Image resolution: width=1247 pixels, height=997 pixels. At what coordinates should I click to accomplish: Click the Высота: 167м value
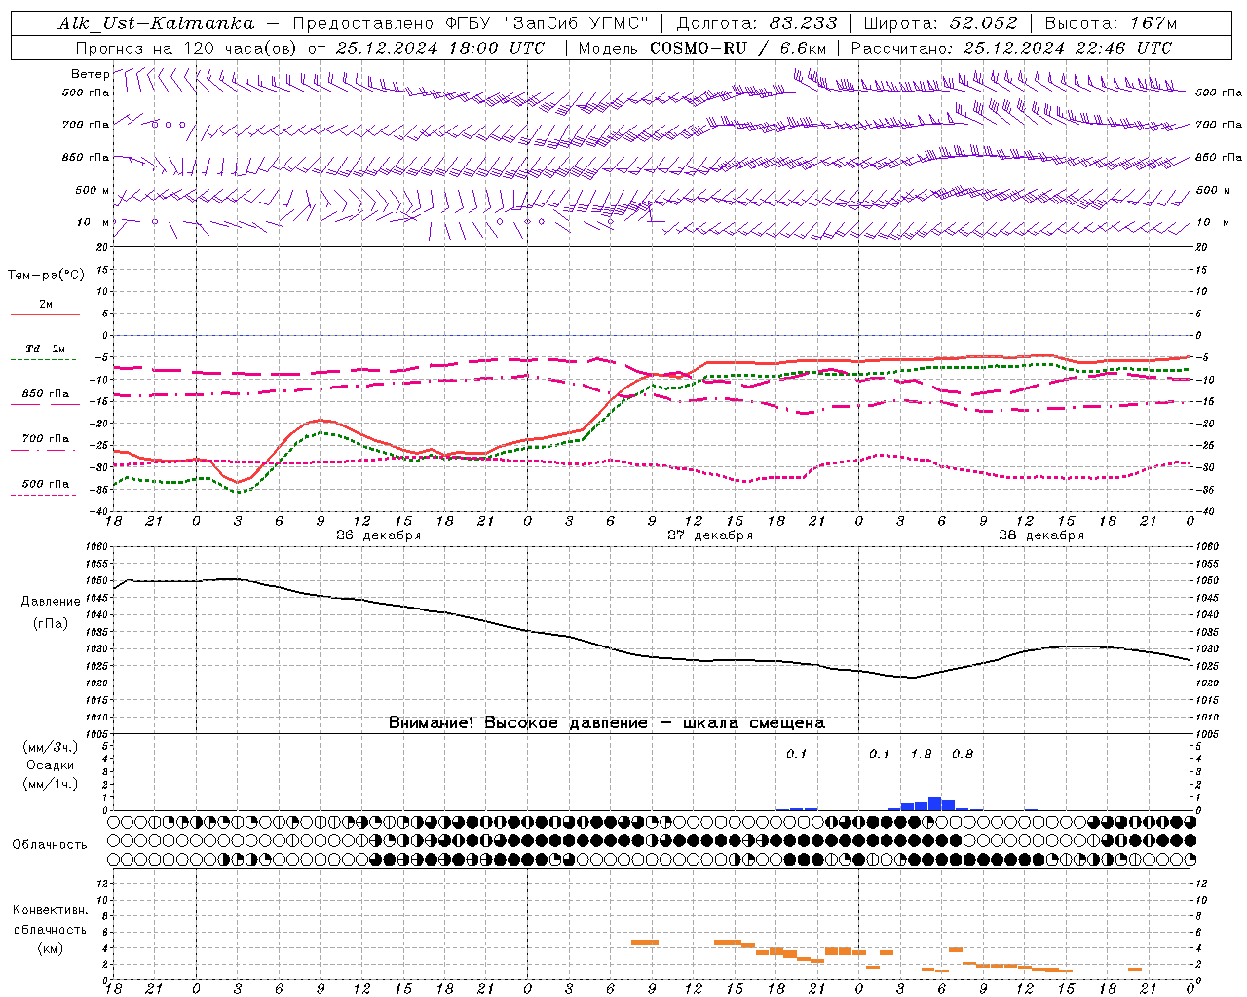coord(1111,23)
